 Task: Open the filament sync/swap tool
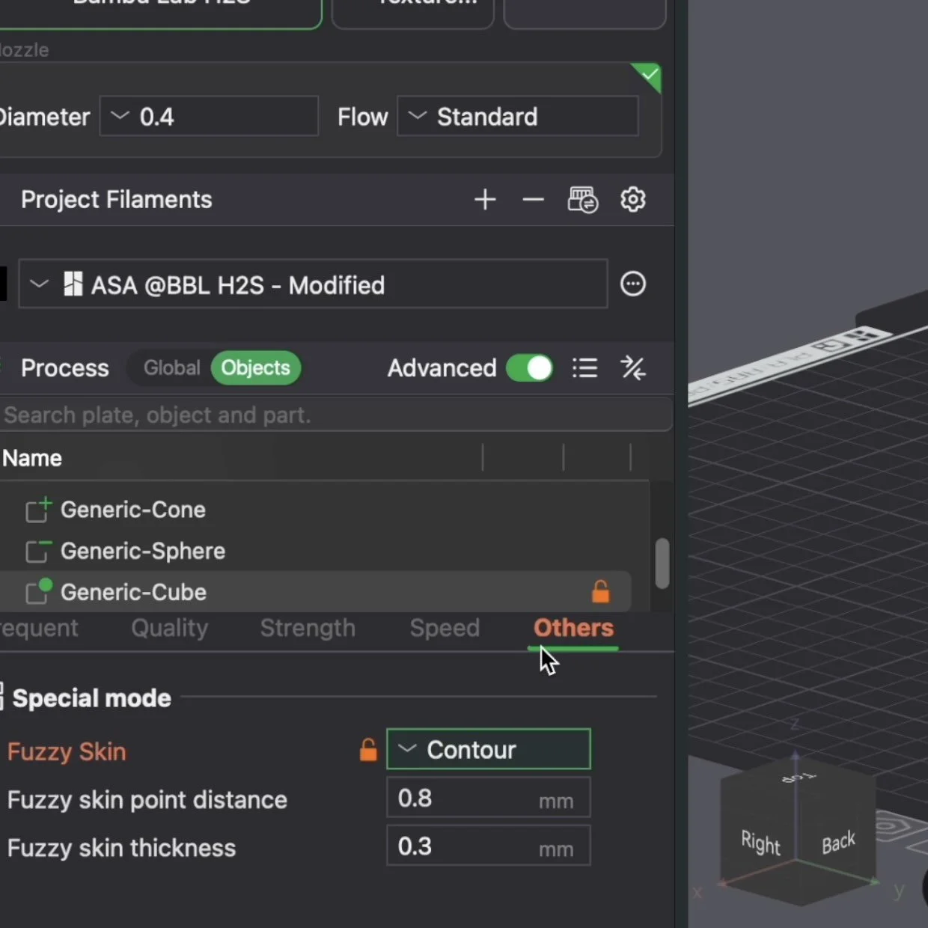(582, 200)
